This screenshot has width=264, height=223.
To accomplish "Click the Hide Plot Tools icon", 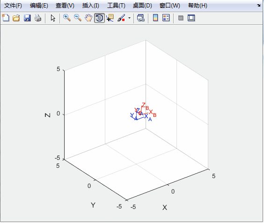I will [x=181, y=18].
